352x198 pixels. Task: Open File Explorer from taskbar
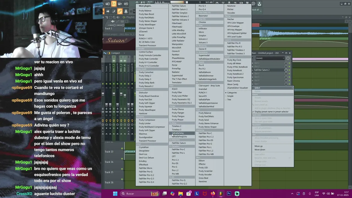point(180,194)
